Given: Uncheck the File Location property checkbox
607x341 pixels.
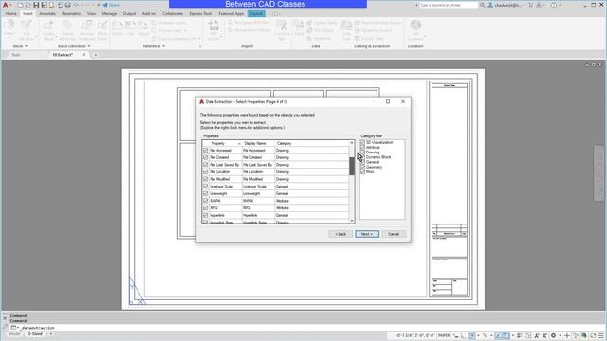Looking at the screenshot, I should 205,172.
